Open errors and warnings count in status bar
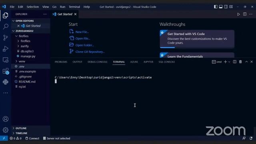The image size is (256, 144). coord(16,138)
